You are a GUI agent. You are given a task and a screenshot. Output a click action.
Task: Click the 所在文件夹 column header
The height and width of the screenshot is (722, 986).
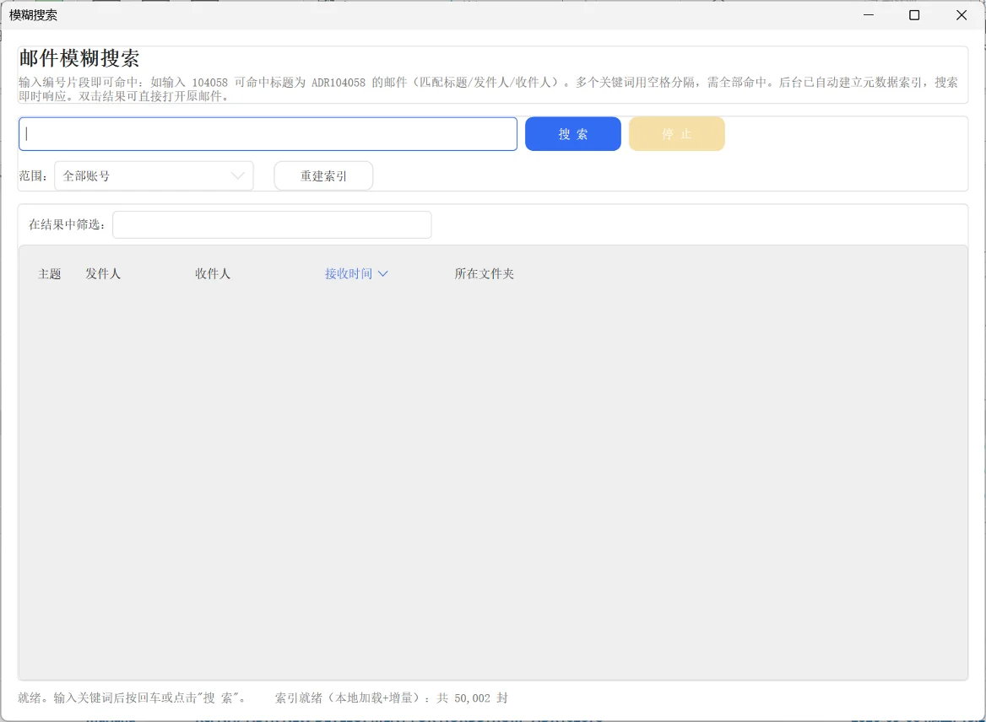[x=485, y=274]
